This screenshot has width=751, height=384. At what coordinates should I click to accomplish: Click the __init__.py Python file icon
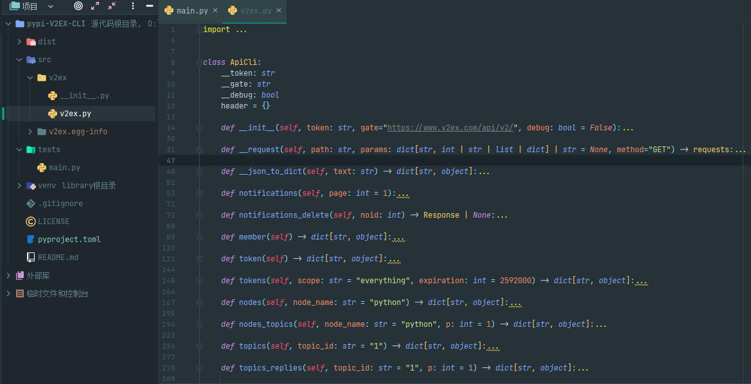pos(53,96)
